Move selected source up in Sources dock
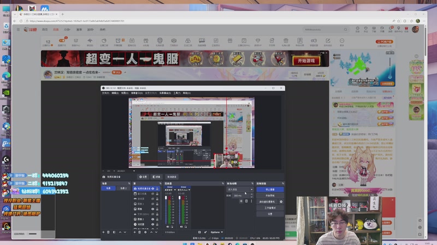This screenshot has height=245, width=437. coord(151,232)
